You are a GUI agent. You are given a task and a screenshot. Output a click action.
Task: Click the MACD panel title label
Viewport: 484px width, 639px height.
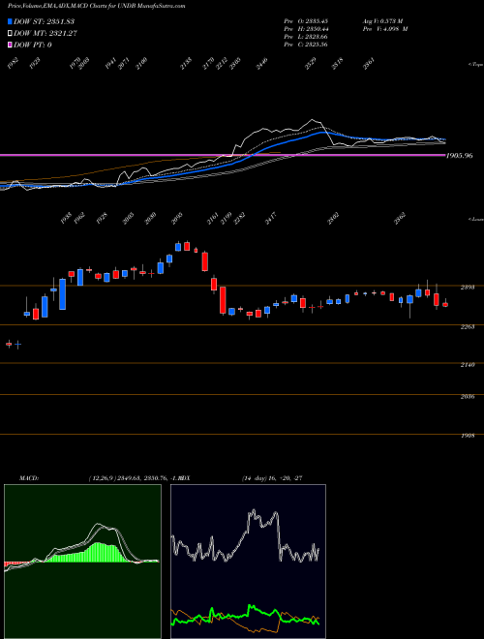(x=29, y=478)
